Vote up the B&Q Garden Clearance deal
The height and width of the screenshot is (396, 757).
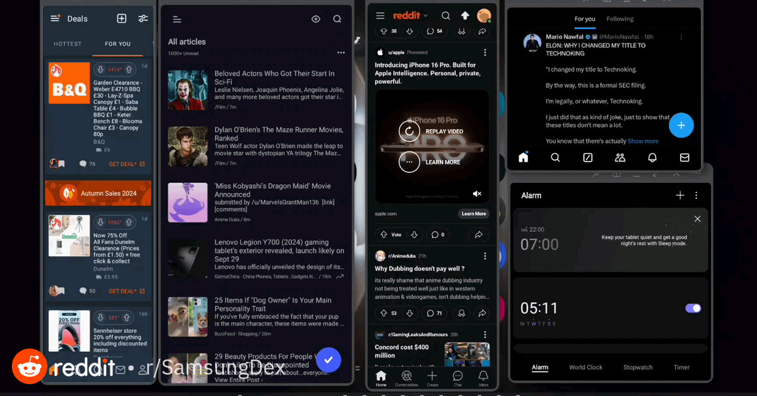coord(129,69)
